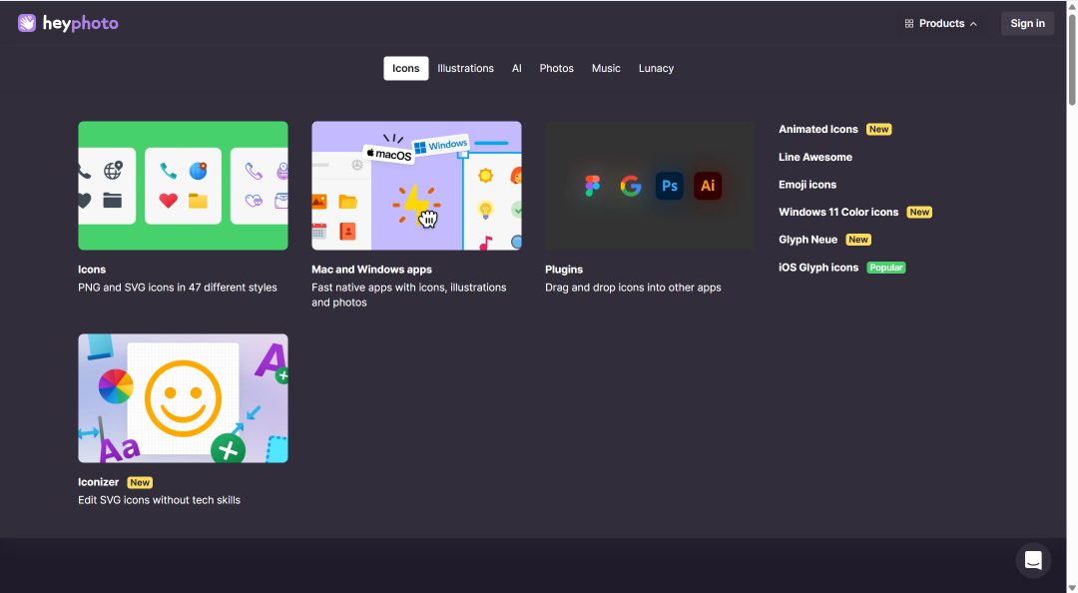Switch to the Lunacy tab
Viewport: 1078px width, 593px height.
[x=656, y=68]
